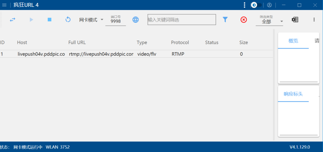The width and height of the screenshot is (323, 152).
Task: Sort by the Type column header
Action: click(x=142, y=42)
